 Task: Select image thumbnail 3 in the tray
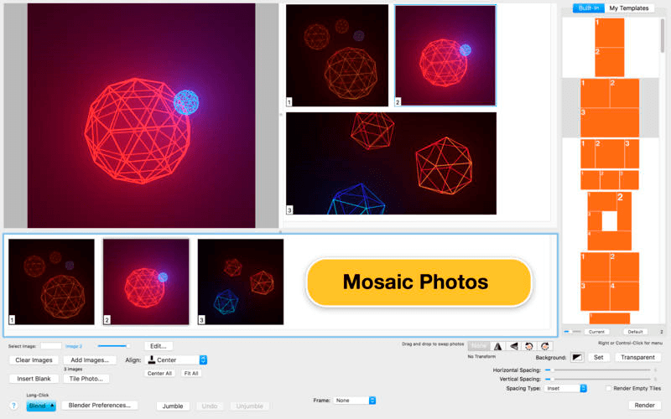click(241, 282)
